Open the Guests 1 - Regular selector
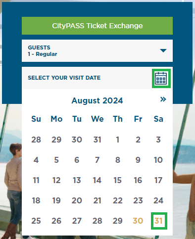195x239 pixels. point(97,51)
